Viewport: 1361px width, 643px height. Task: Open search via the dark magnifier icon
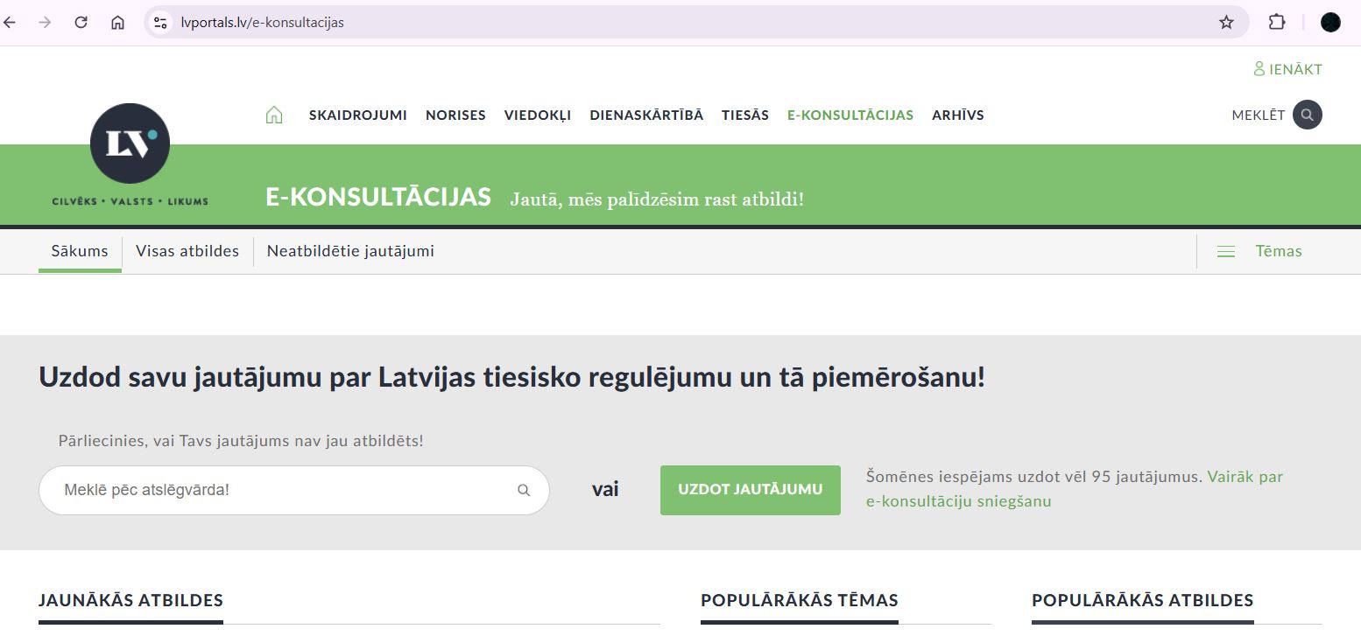1307,115
